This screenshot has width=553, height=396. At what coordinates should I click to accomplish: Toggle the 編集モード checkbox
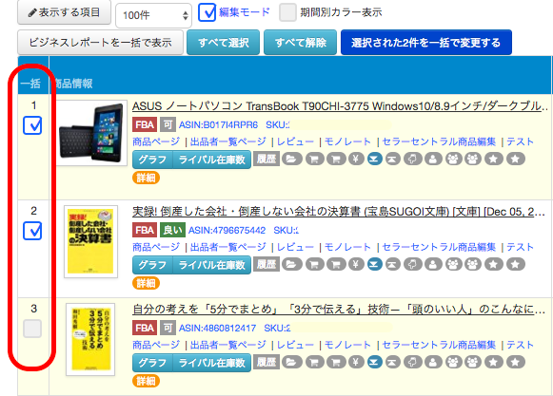point(207,12)
